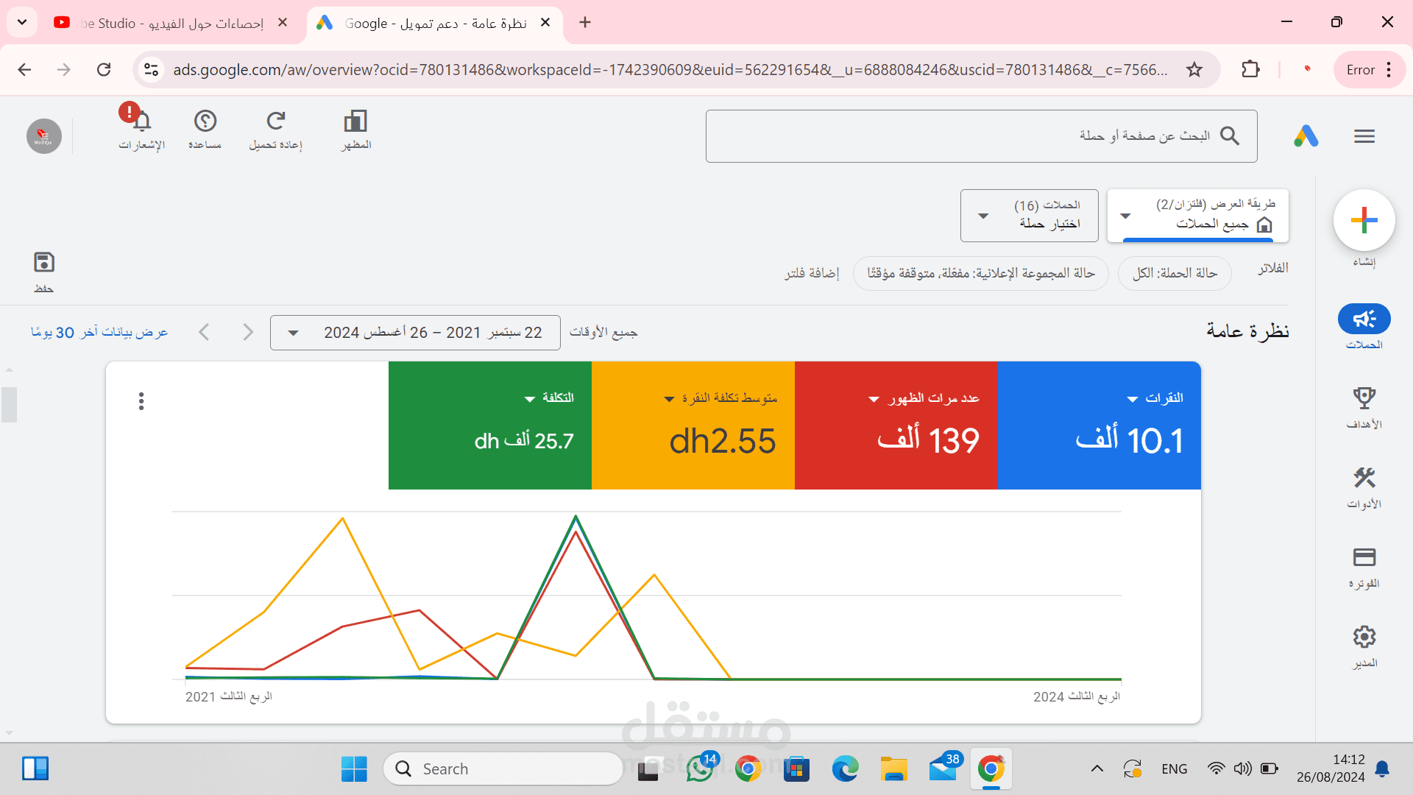The width and height of the screenshot is (1413, 795).
Task: Open the help (مساعدة) icon
Action: click(205, 121)
